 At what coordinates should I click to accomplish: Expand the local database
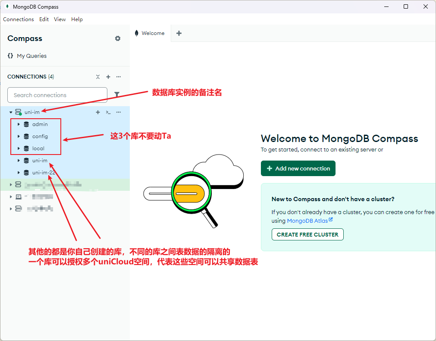pyautogui.click(x=19, y=148)
